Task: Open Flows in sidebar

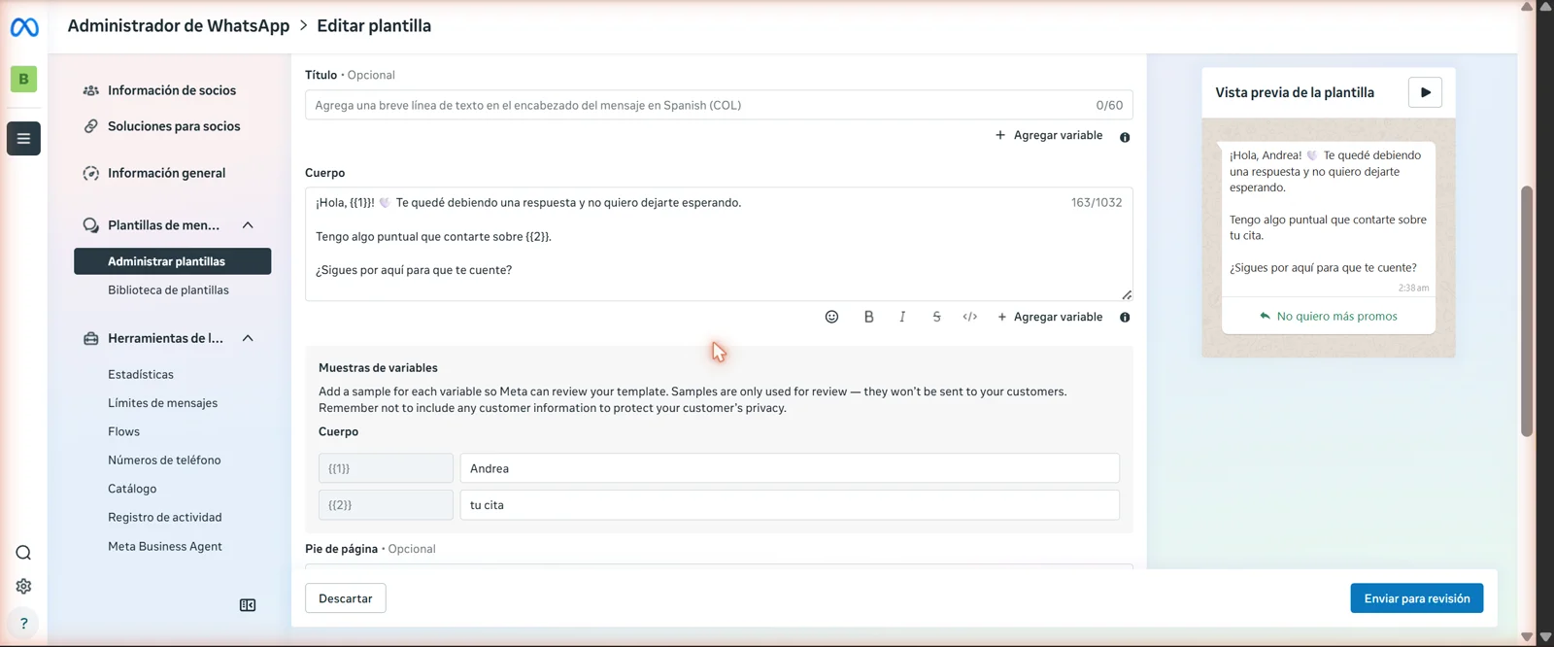Action: [123, 431]
